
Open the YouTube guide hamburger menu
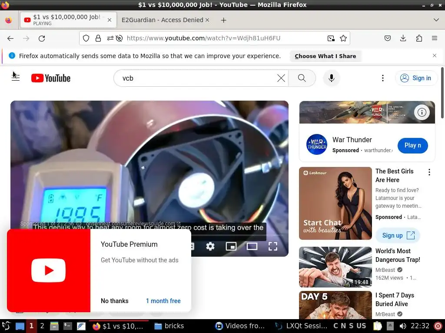[x=16, y=78]
